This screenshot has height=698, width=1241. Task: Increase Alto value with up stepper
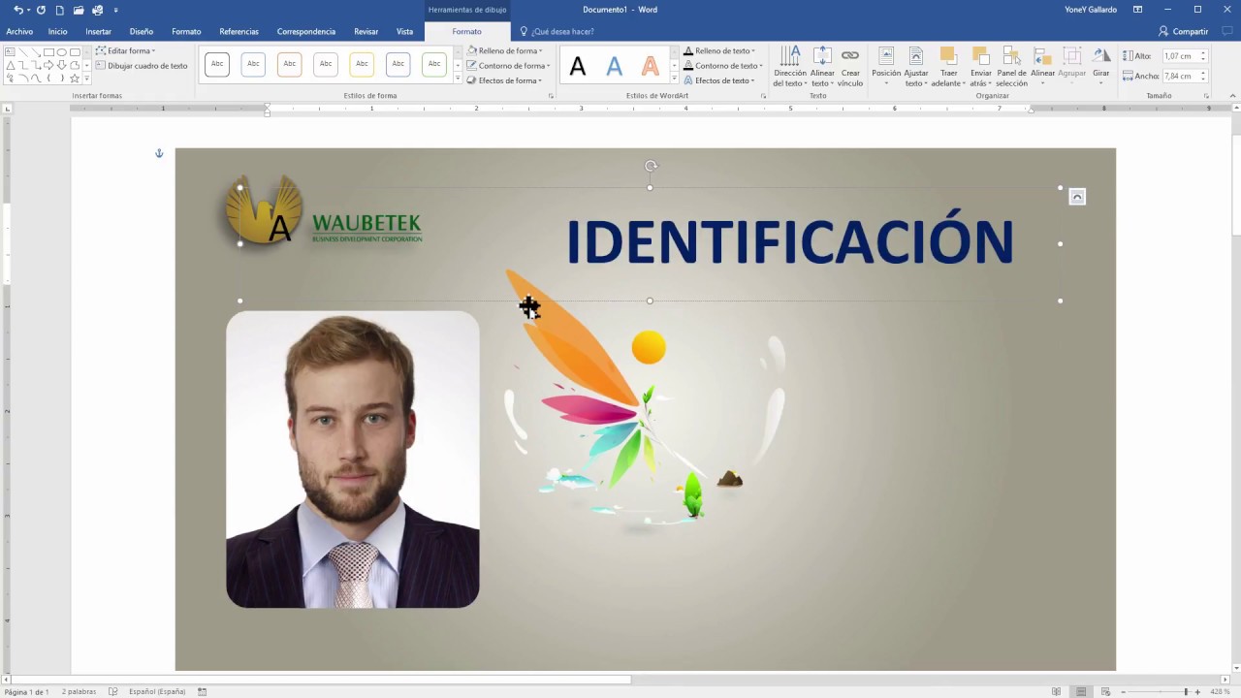click(x=1203, y=53)
